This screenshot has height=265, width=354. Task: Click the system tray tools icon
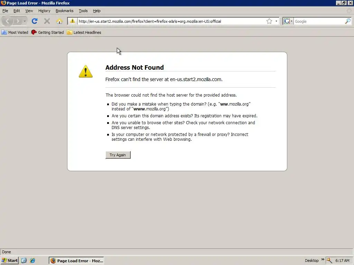(329, 261)
